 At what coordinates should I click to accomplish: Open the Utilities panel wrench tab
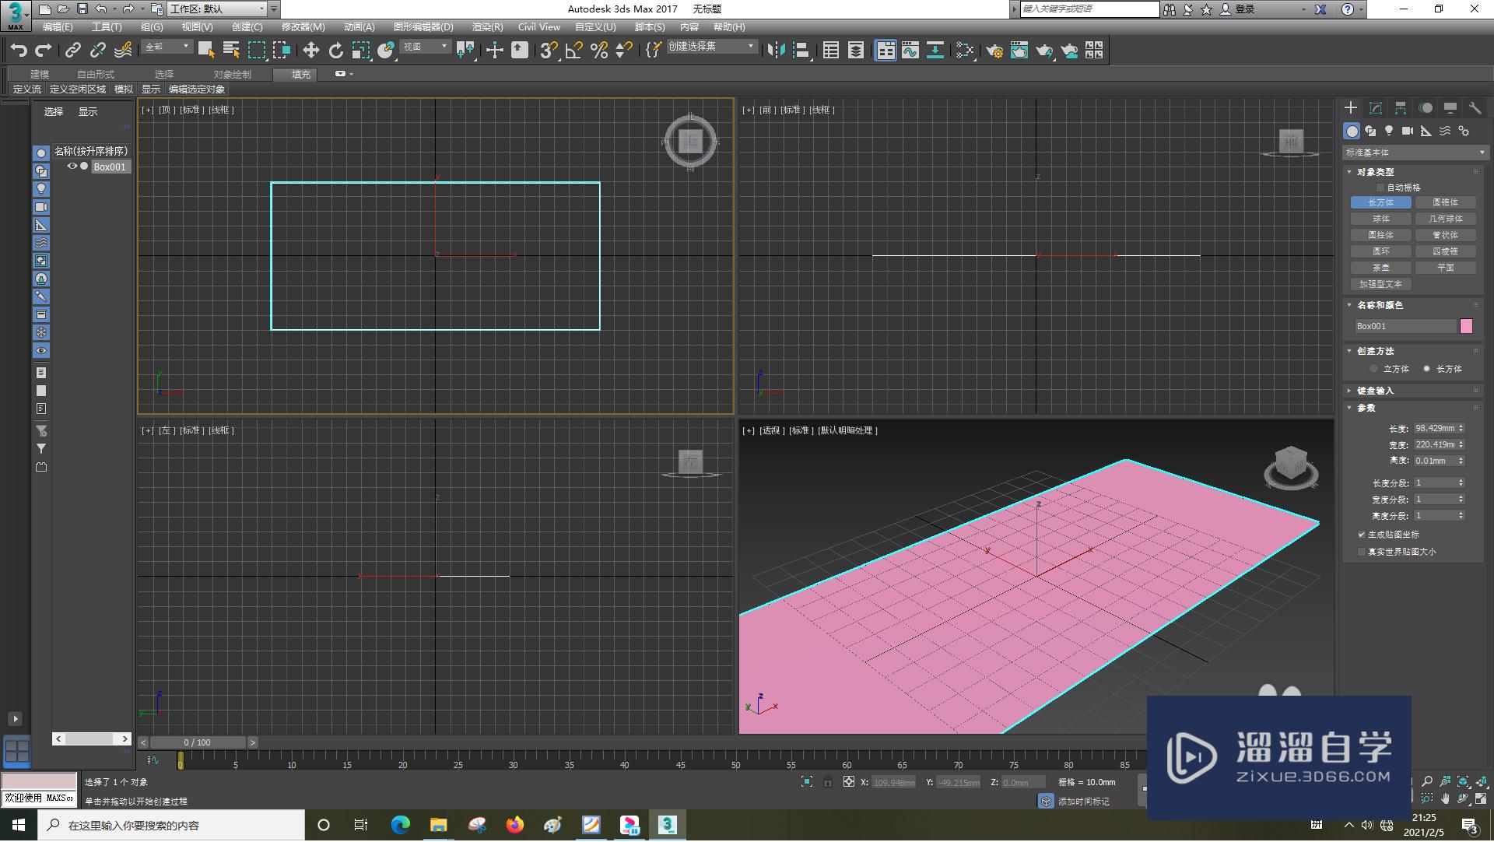click(1475, 108)
